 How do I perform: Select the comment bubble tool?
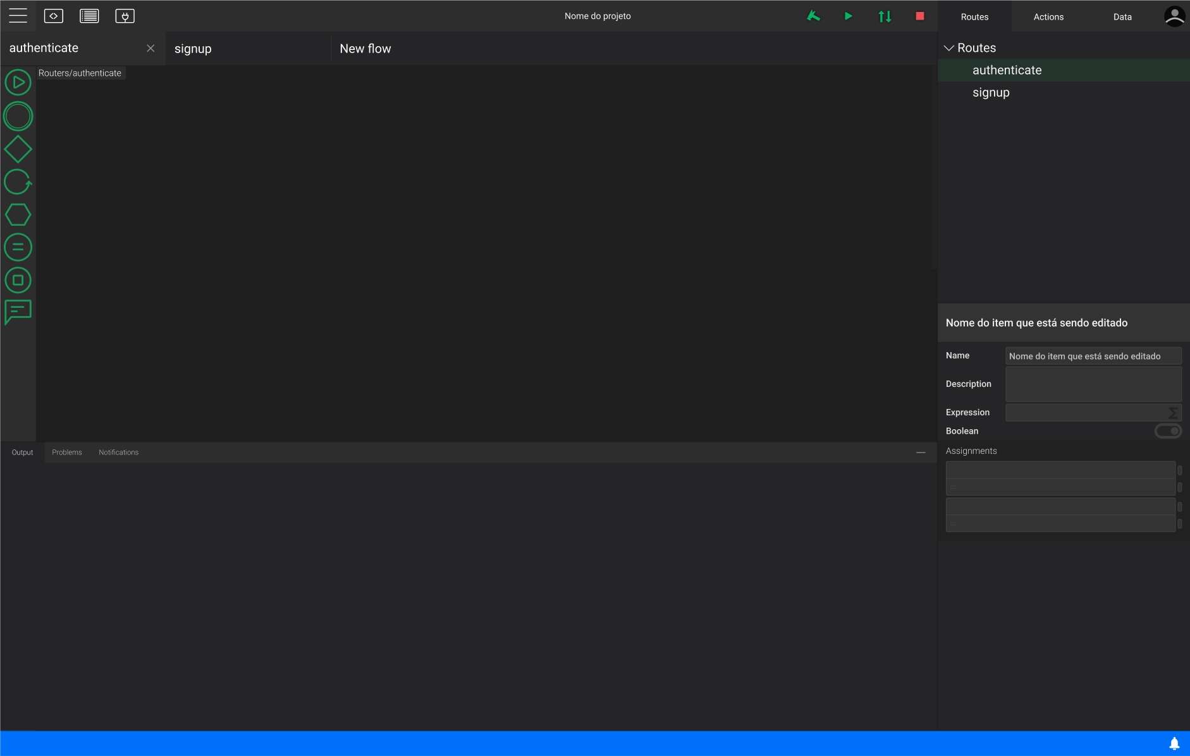(x=18, y=312)
